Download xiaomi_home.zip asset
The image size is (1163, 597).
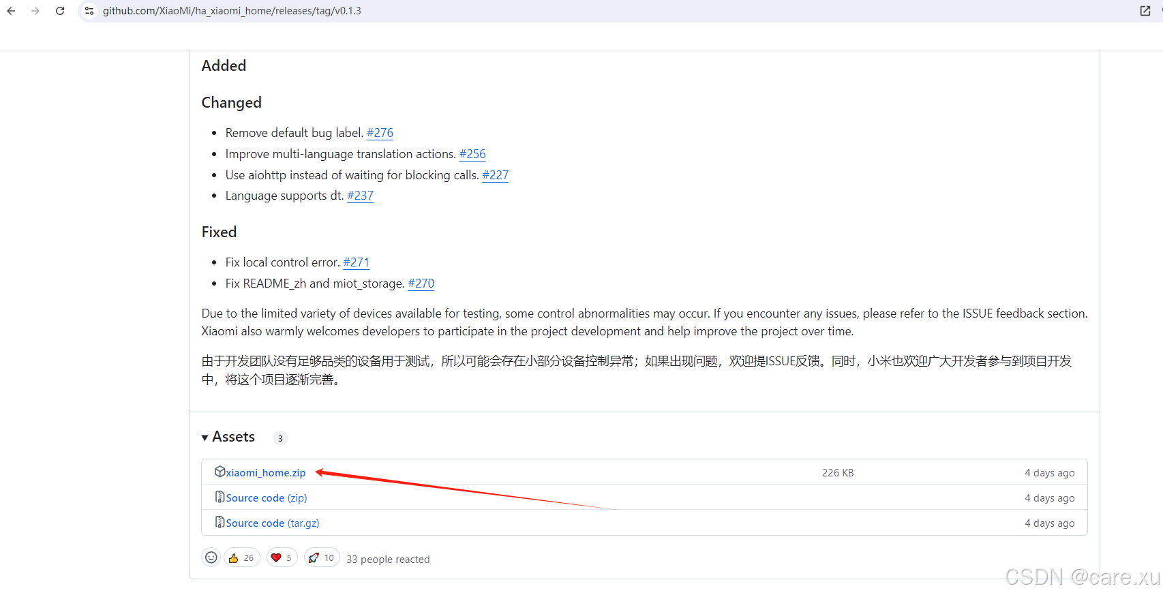[266, 472]
